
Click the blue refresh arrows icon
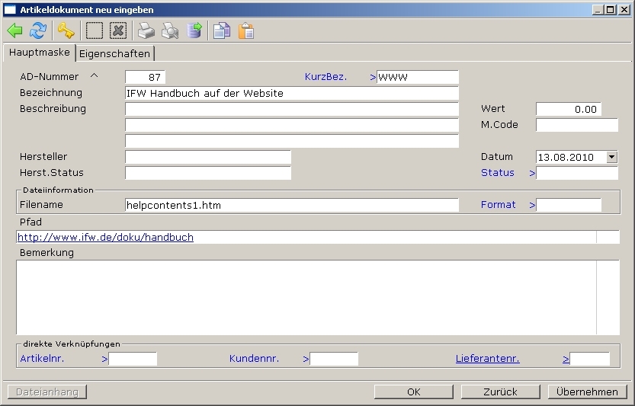click(37, 30)
